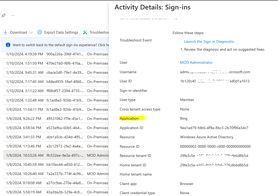
Task: Open the more options ellipsis menu
Action: coord(13,15)
